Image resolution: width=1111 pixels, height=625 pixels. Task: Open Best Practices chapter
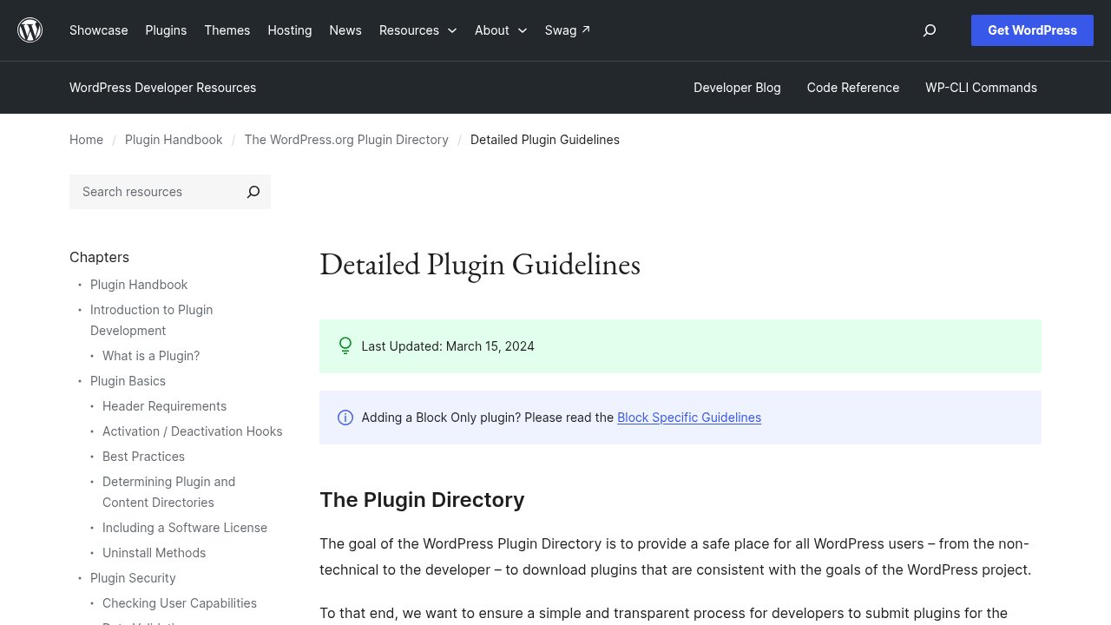tap(143, 457)
